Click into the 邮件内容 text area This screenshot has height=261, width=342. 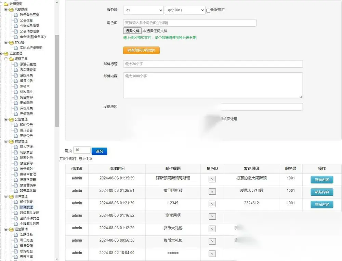click(213, 85)
